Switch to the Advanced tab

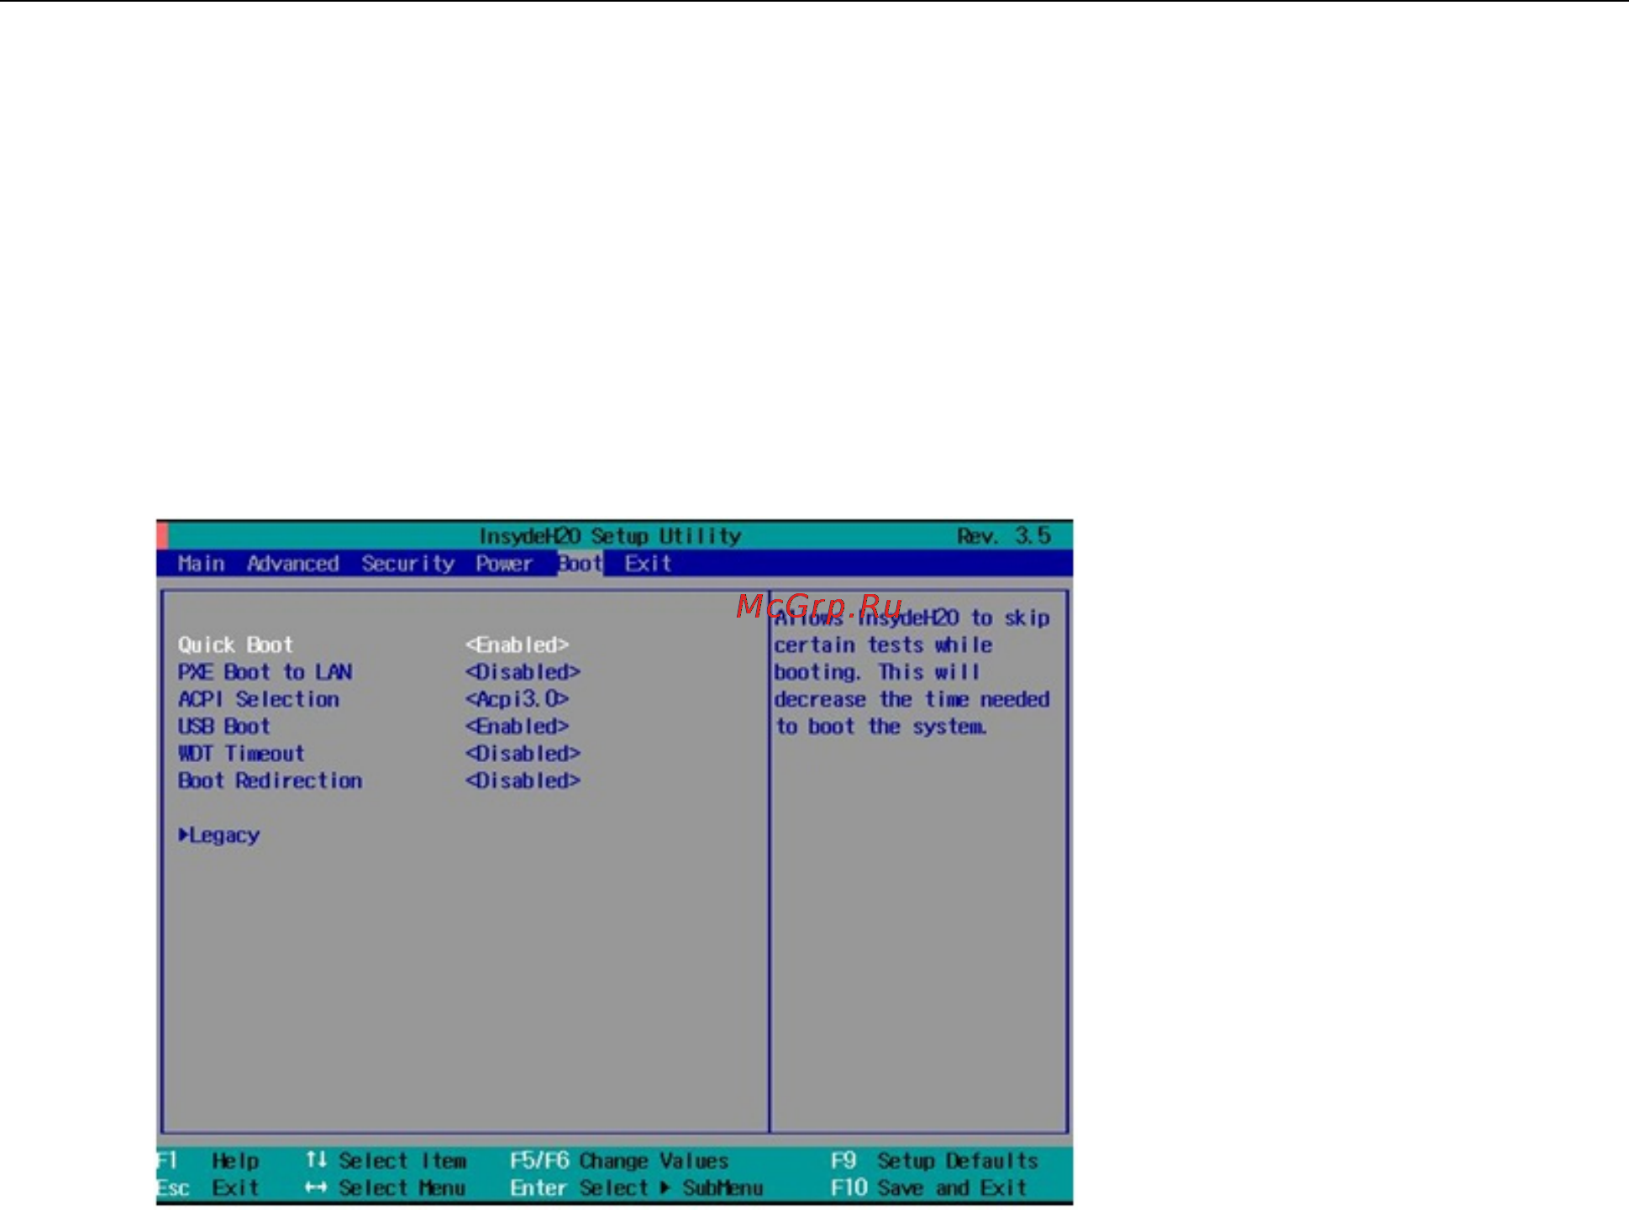292,564
